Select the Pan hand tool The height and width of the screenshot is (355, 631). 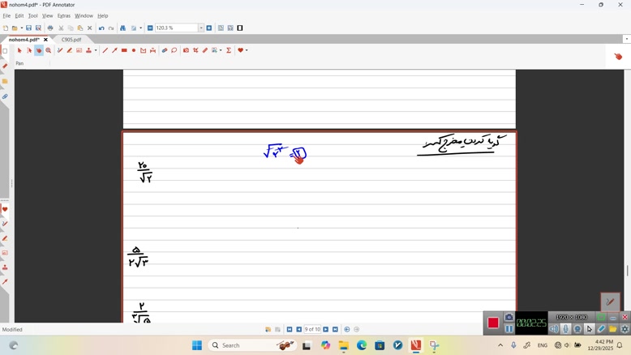click(38, 50)
